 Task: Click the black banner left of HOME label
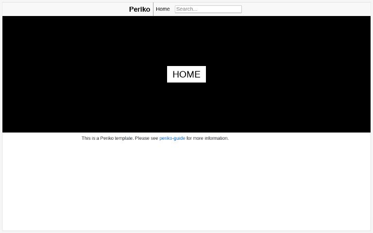coord(85,74)
